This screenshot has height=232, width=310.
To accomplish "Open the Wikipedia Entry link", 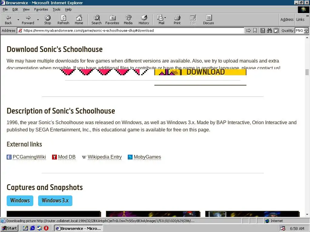I will (104, 157).
